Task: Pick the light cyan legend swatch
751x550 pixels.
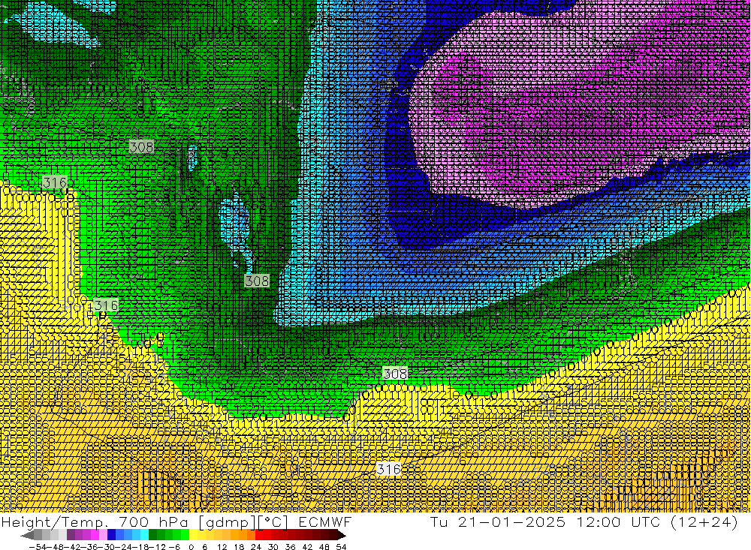Action: [x=143, y=534]
